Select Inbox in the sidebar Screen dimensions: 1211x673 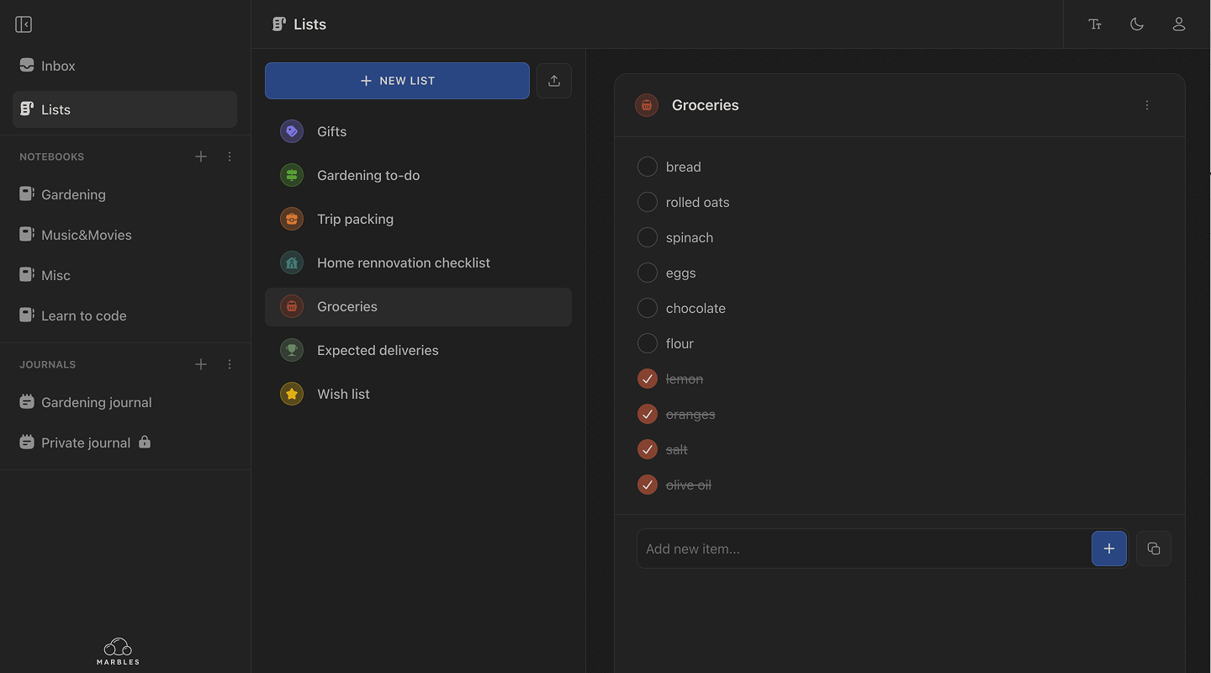pos(58,65)
